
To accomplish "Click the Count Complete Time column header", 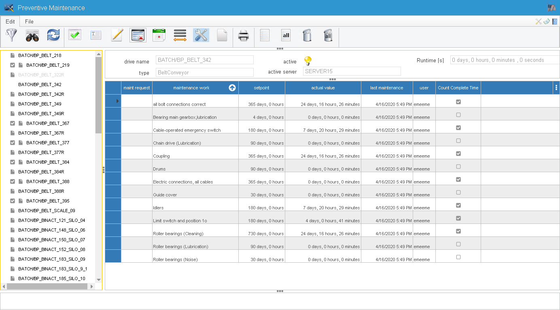I will click(x=458, y=88).
